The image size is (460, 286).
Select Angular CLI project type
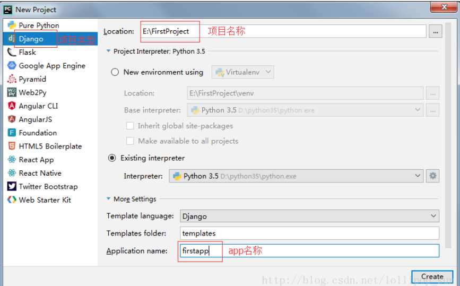[50, 106]
